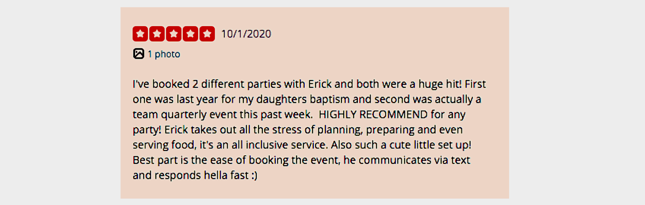Select the fifth rating star
This screenshot has width=645, height=205.
[207, 34]
